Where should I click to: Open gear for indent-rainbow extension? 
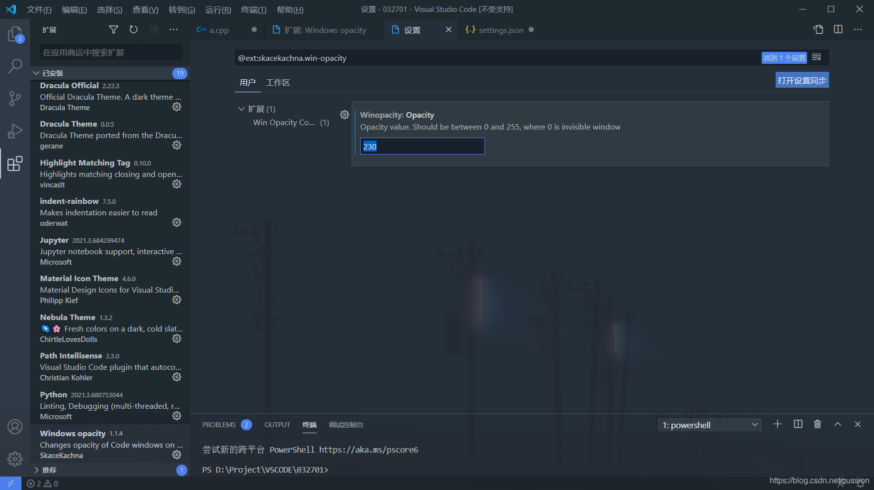(177, 222)
